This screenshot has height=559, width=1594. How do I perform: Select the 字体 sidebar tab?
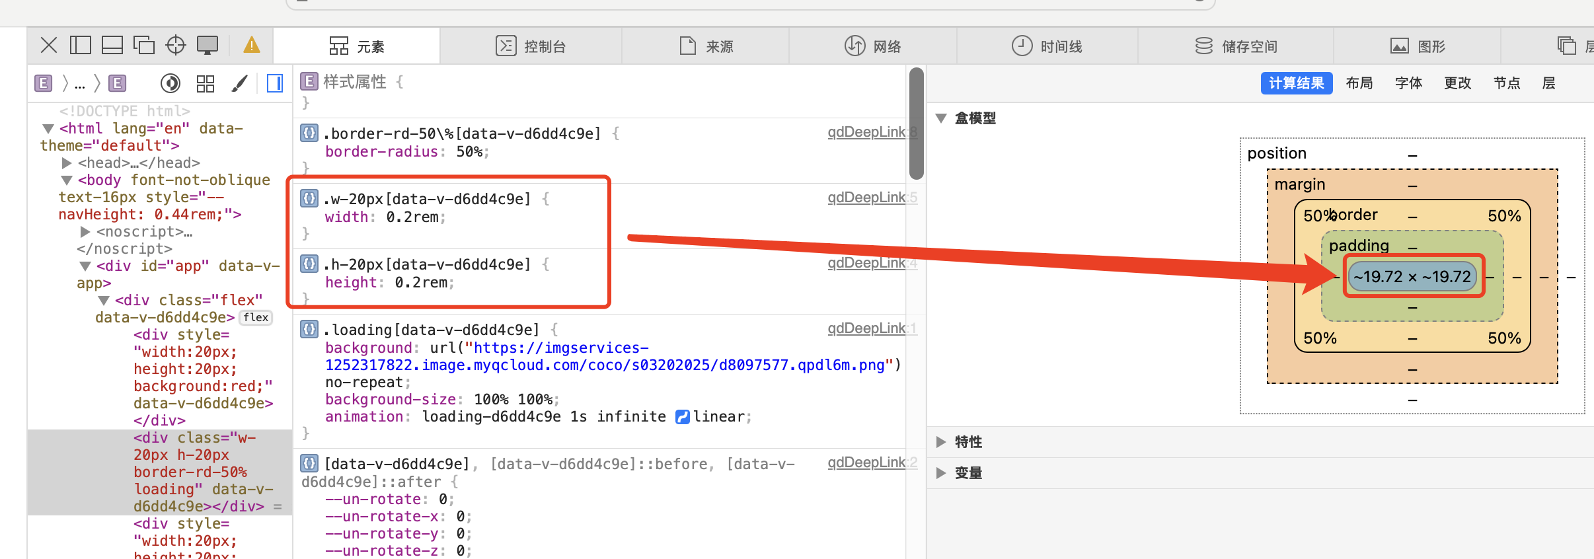(1408, 83)
